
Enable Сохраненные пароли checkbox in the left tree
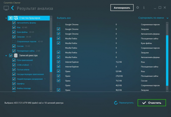click(14, 41)
